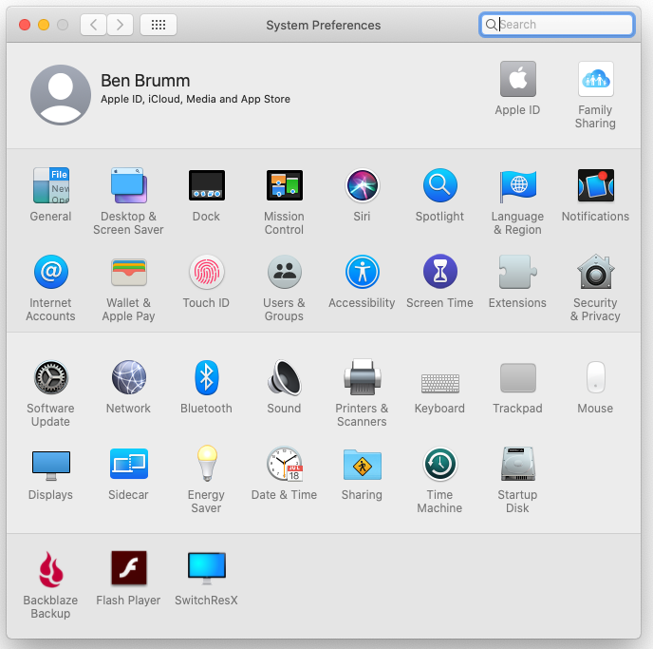Click the forward navigation arrow
The image size is (653, 649).
[120, 25]
